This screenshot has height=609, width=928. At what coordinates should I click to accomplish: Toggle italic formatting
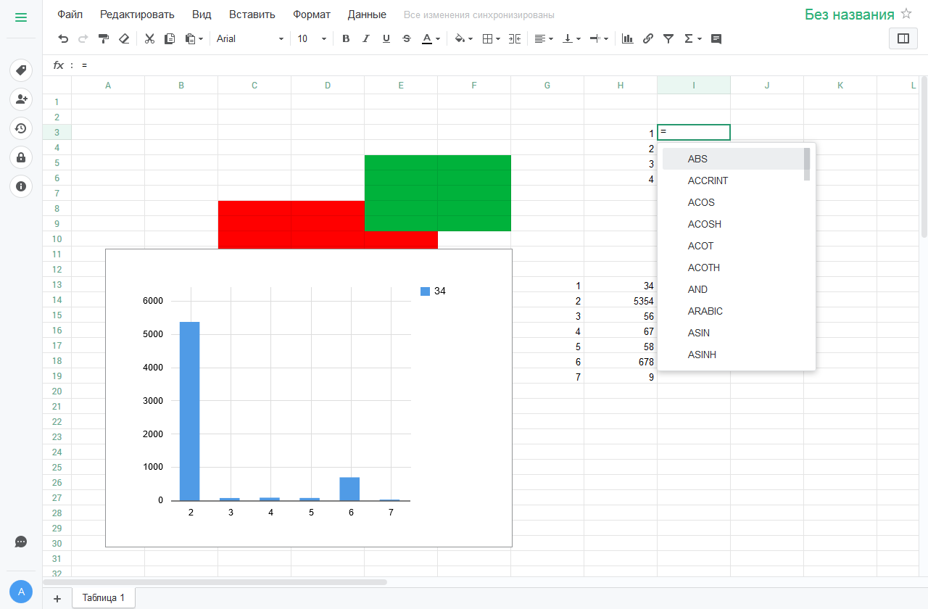[366, 39]
